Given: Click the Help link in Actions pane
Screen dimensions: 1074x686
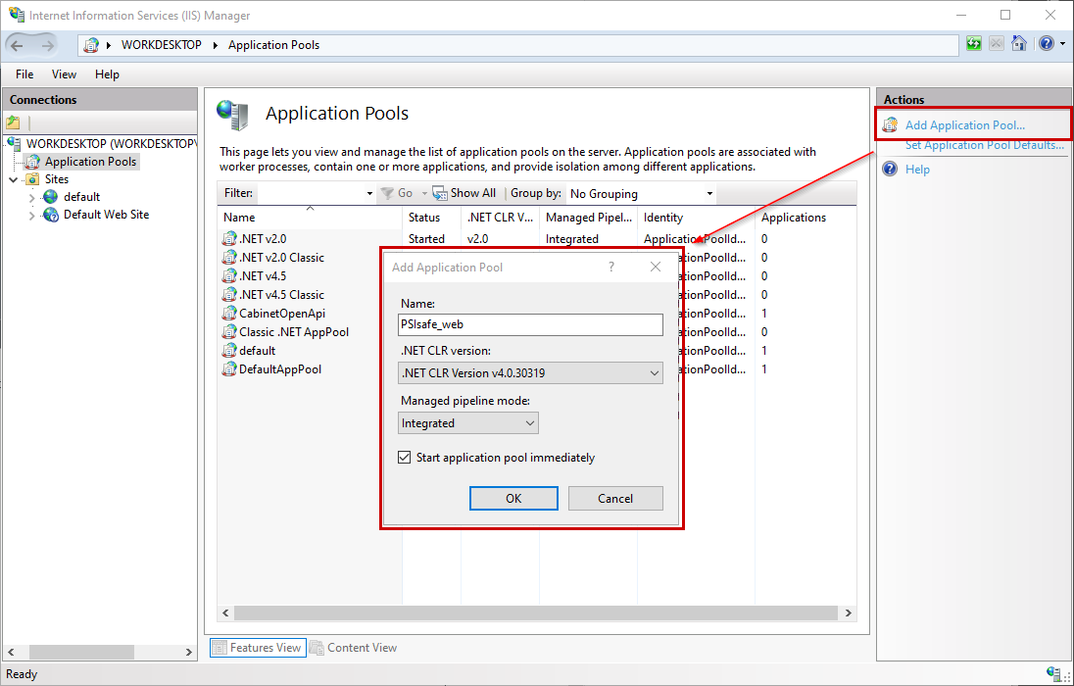Looking at the screenshot, I should 918,170.
